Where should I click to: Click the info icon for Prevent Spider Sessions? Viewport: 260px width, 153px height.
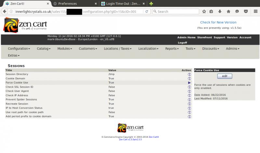tap(189, 100)
